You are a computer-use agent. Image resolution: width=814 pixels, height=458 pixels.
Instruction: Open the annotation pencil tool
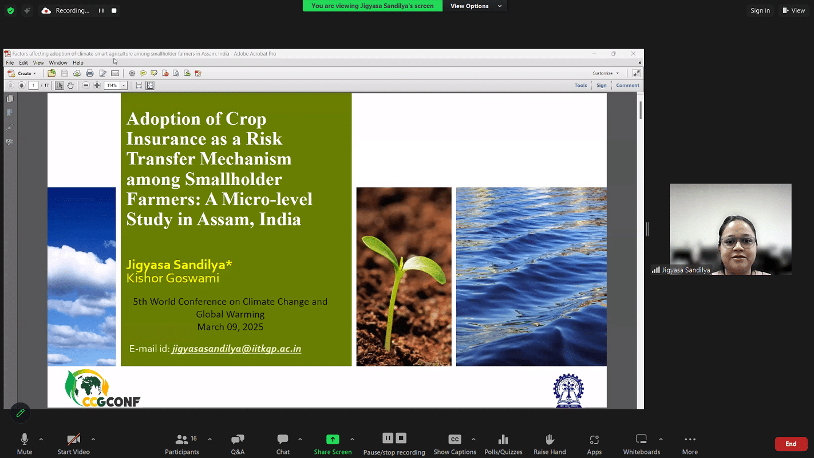point(21,413)
